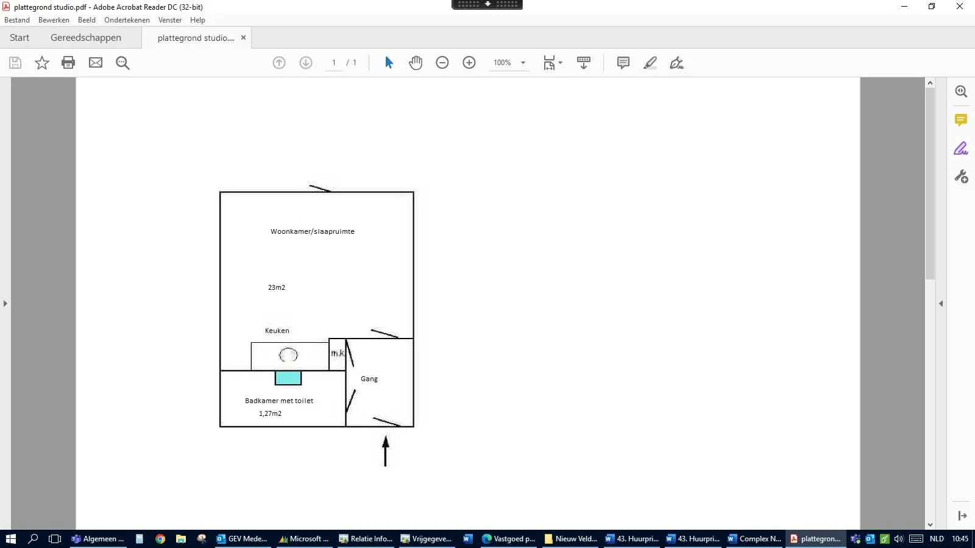Switch to the Gereedschappen tab
This screenshot has width=975, height=548.
click(86, 38)
